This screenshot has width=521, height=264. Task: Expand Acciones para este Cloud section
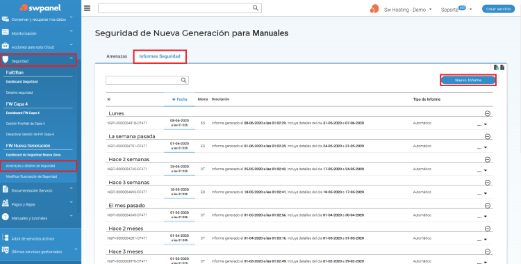pos(71,45)
